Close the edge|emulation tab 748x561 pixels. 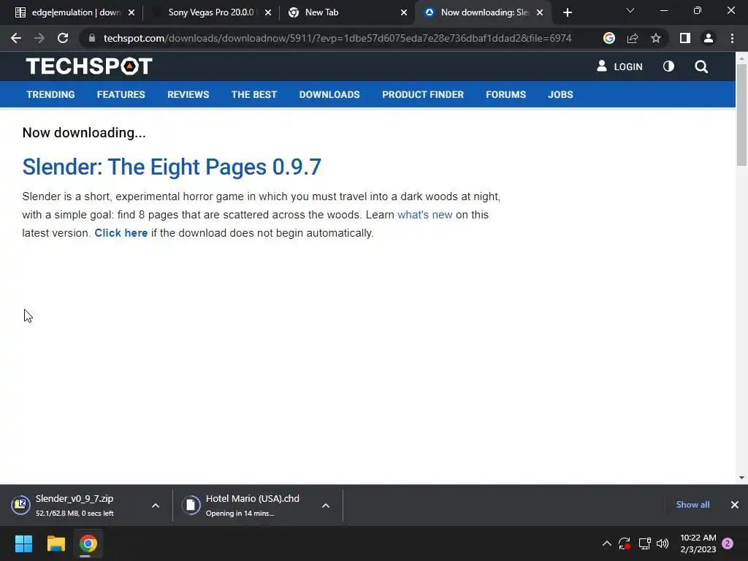[x=131, y=12]
